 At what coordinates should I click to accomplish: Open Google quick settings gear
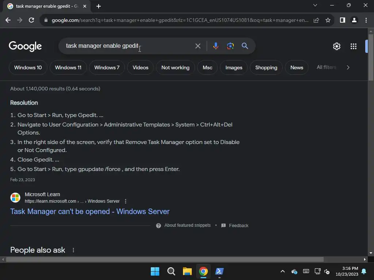pyautogui.click(x=336, y=46)
